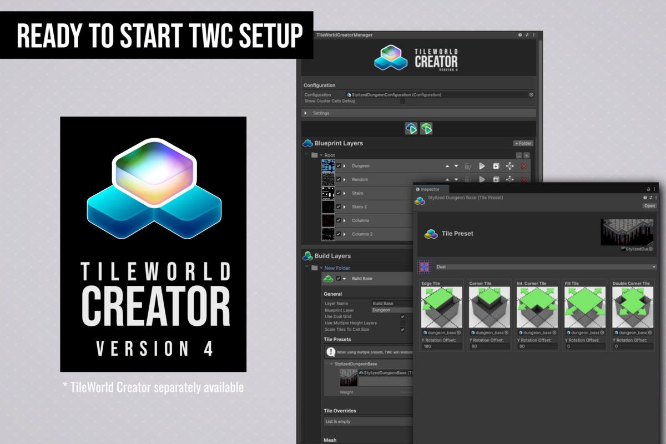Open presets icon for the Tile Preset asset
The image size is (666, 444).
point(650,198)
